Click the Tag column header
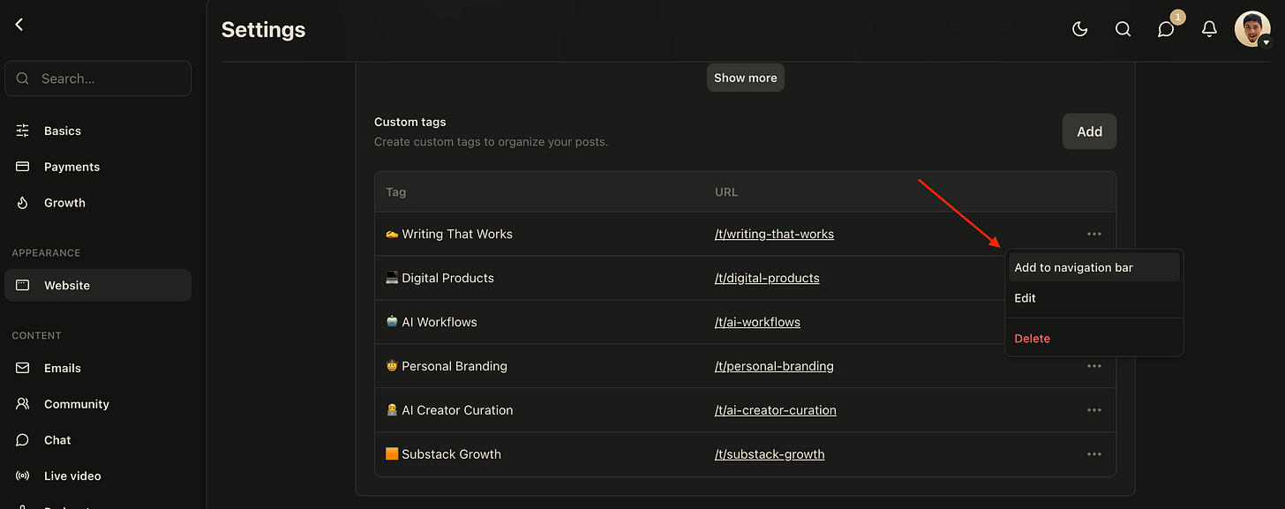The image size is (1285, 509). pyautogui.click(x=396, y=191)
